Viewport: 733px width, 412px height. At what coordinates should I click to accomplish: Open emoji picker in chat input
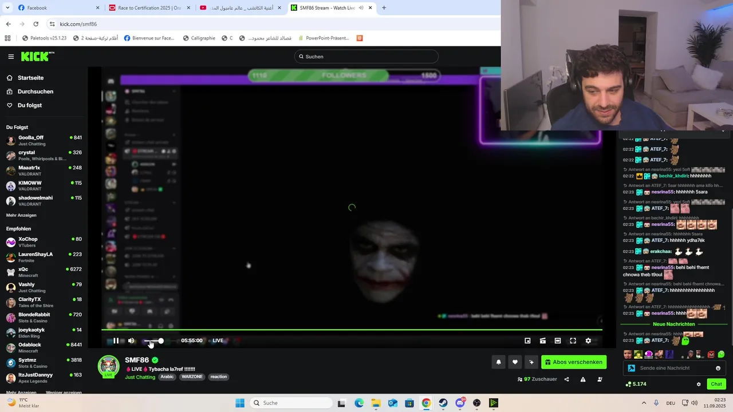718,368
